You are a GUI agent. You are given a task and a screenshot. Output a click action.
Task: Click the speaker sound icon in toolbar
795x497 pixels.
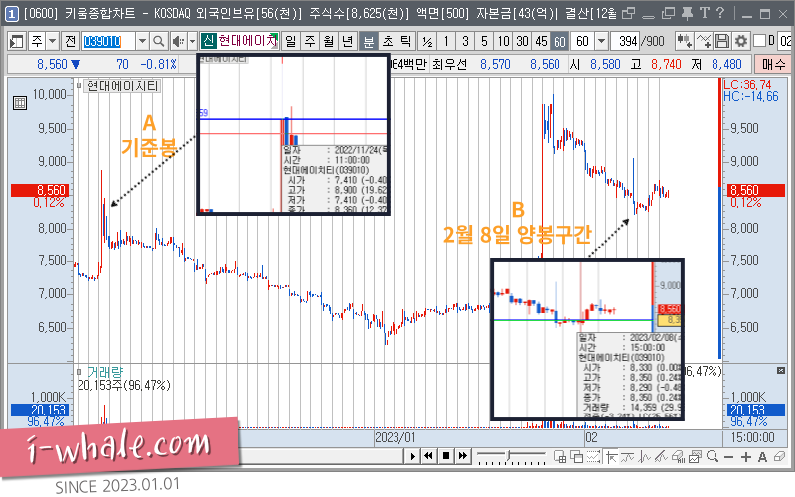point(178,41)
